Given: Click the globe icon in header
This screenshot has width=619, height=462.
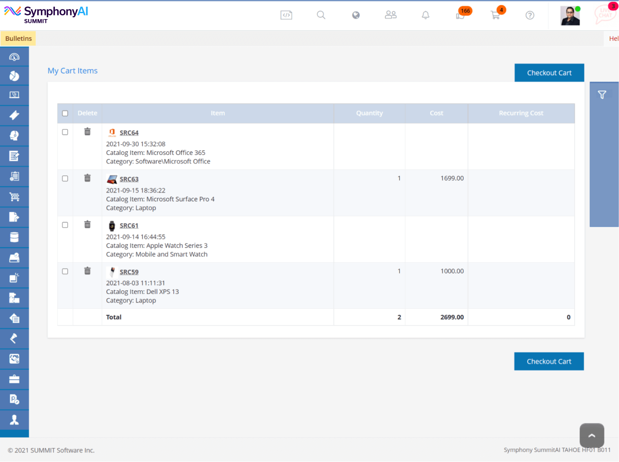Looking at the screenshot, I should 356,15.
